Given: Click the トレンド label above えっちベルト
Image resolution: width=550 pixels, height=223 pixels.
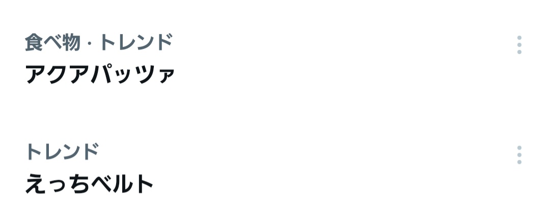Looking at the screenshot, I should [x=62, y=152].
